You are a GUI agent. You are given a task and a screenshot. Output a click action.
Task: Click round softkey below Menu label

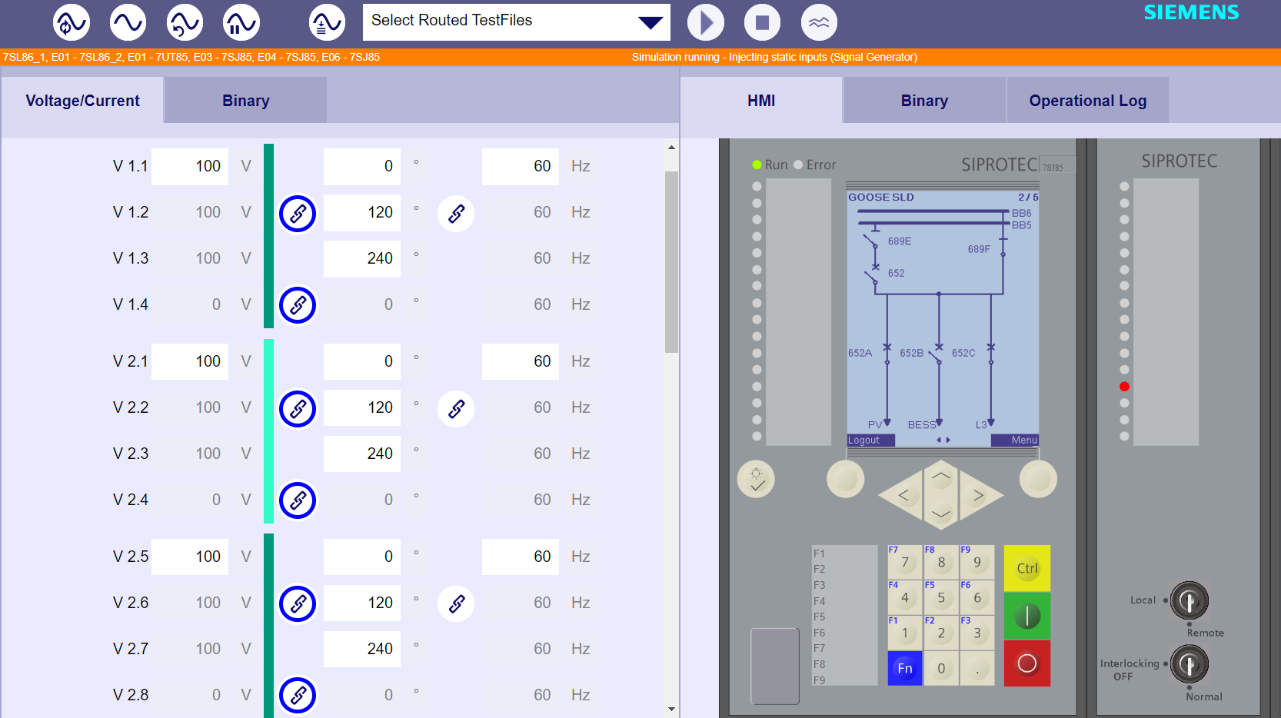click(1038, 479)
